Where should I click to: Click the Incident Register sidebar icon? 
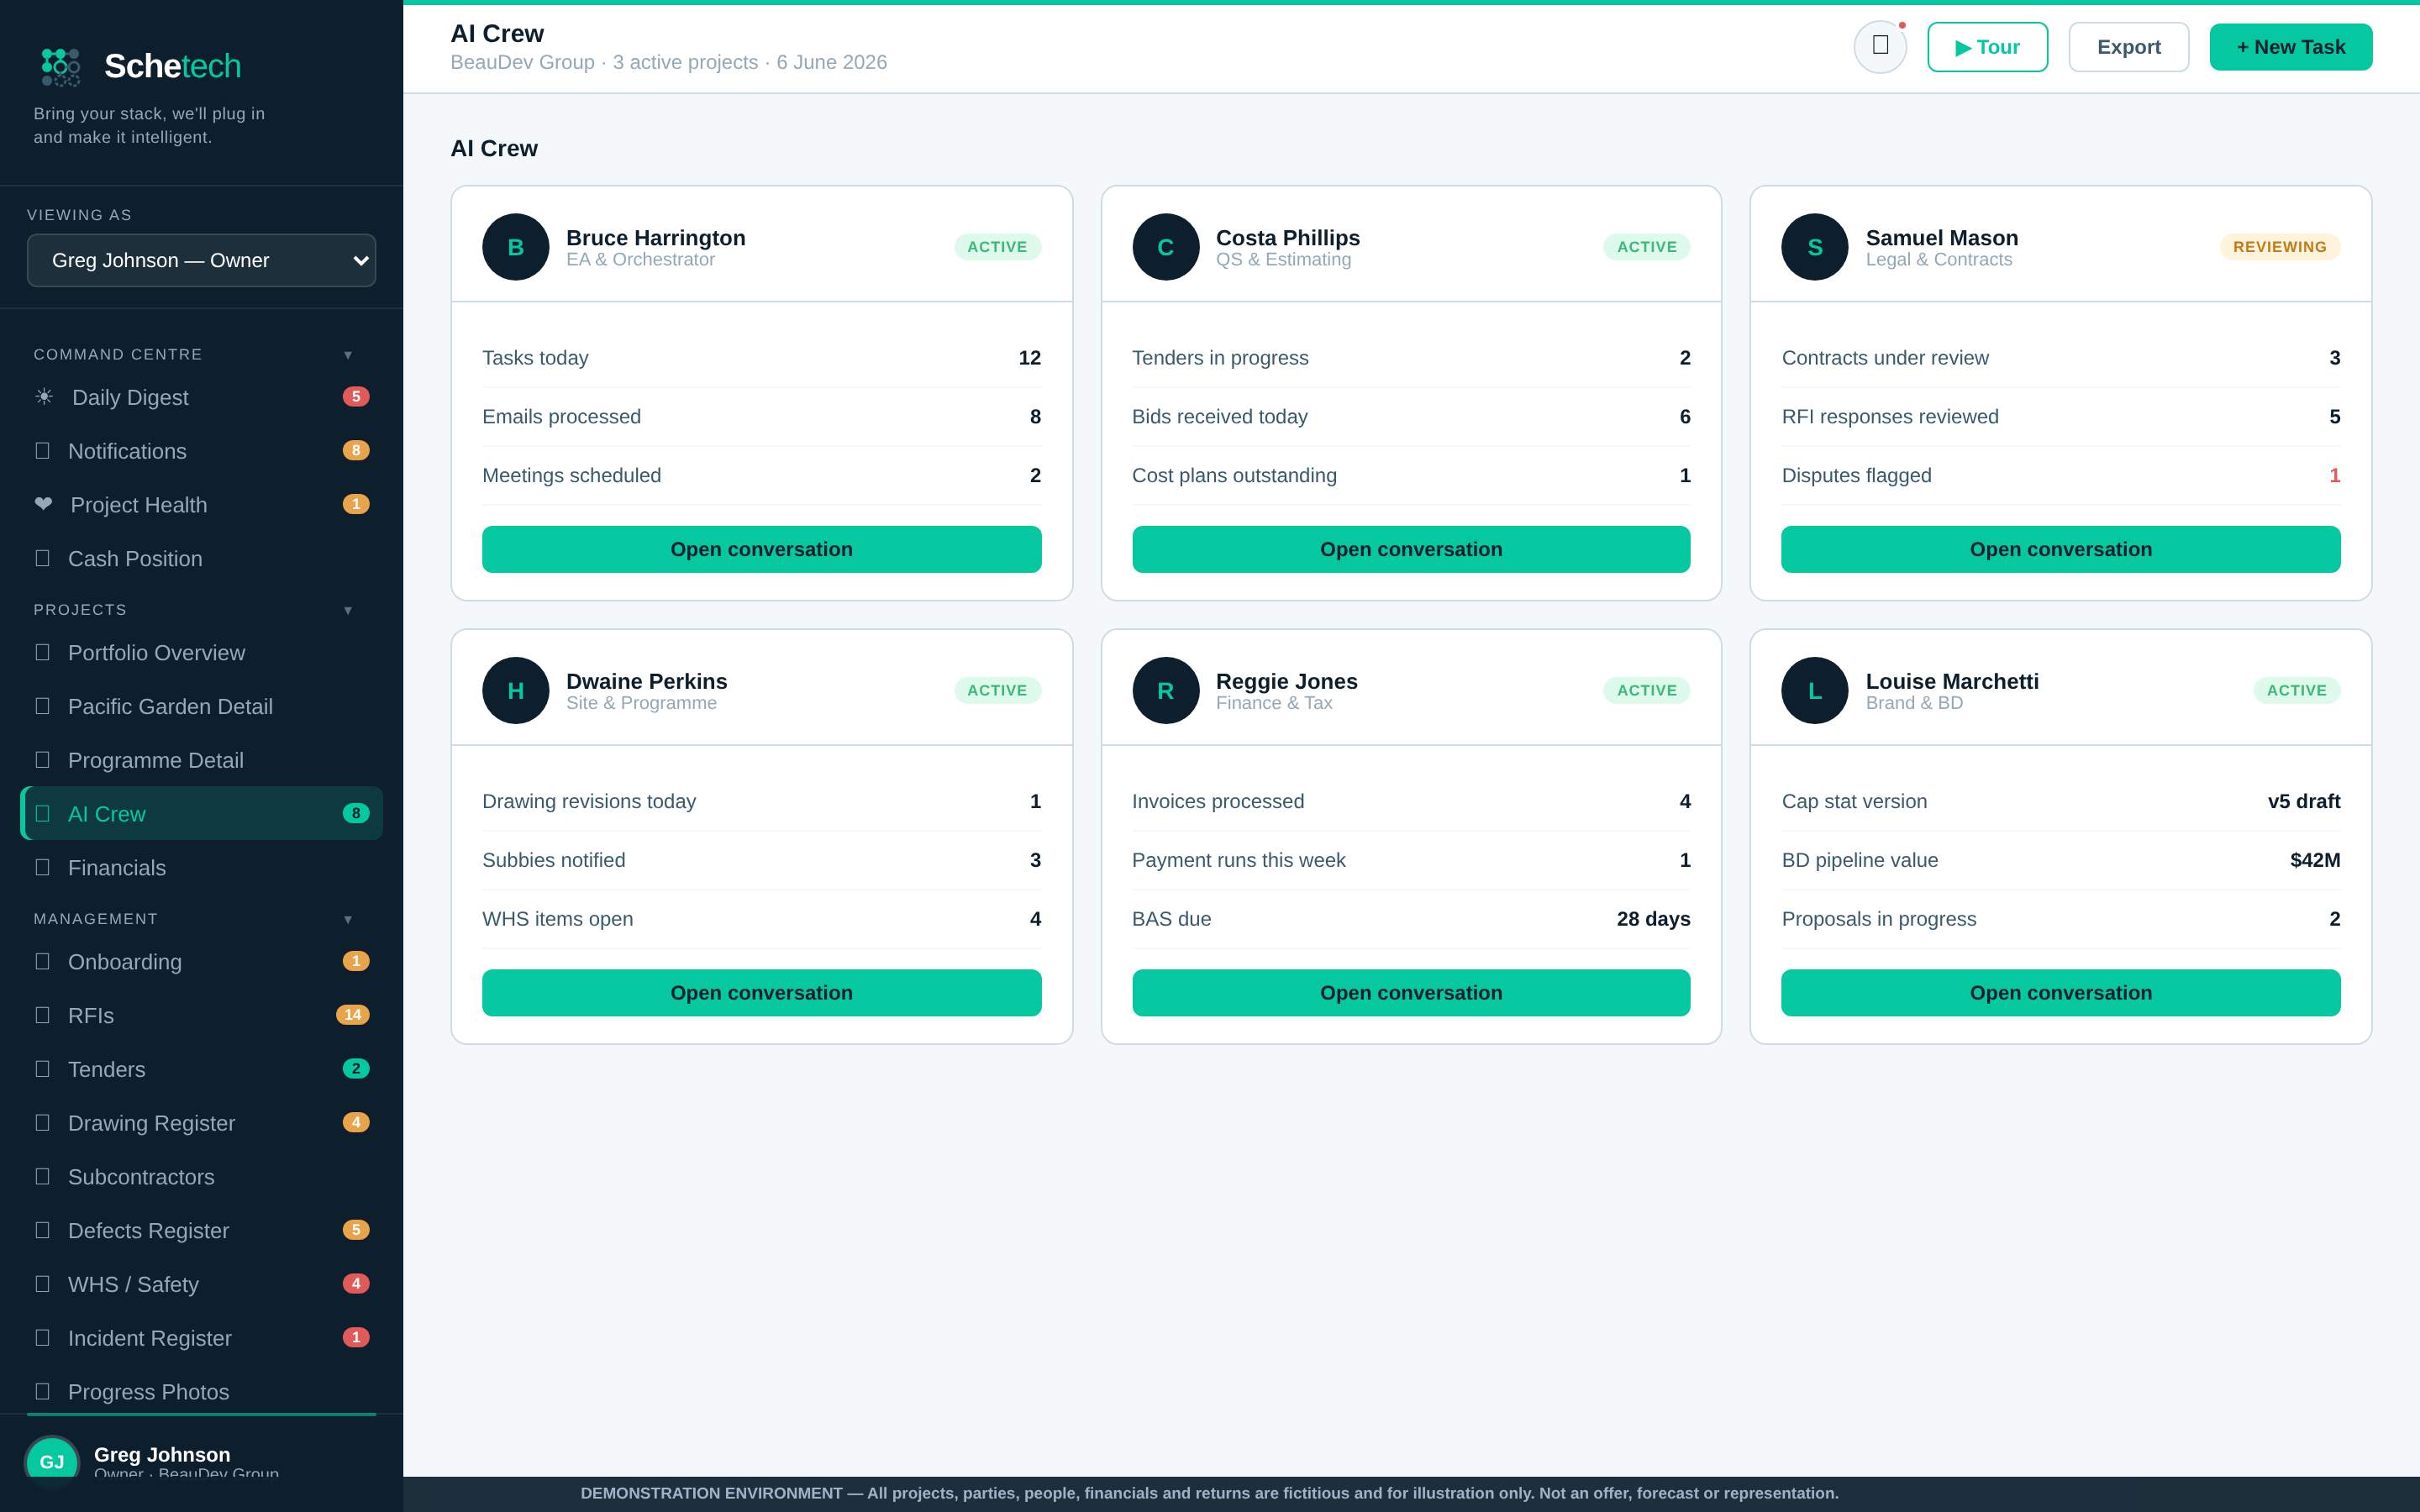tap(42, 1337)
